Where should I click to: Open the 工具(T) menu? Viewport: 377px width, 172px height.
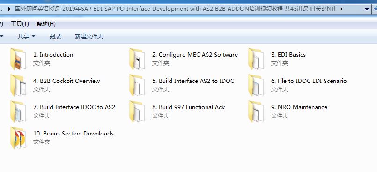point(20,24)
